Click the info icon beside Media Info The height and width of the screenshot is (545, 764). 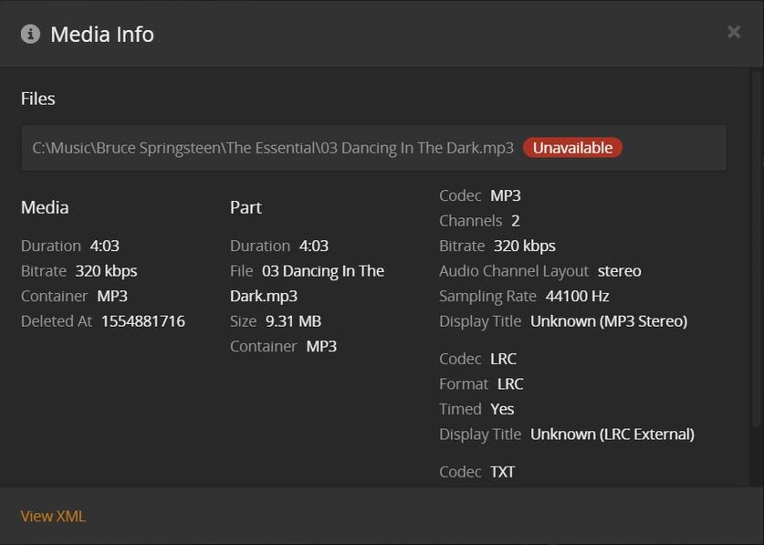click(30, 34)
